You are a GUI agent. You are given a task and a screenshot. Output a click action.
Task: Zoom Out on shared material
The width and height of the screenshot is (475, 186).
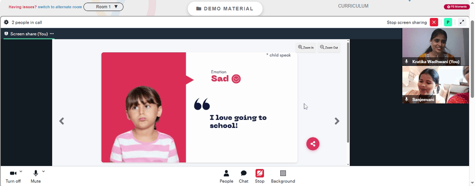coord(329,47)
